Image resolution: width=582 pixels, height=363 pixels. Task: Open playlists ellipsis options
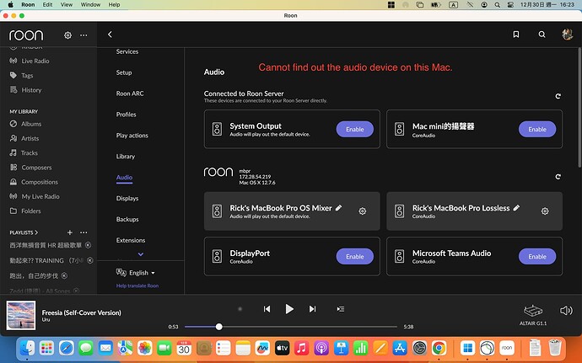pos(84,232)
